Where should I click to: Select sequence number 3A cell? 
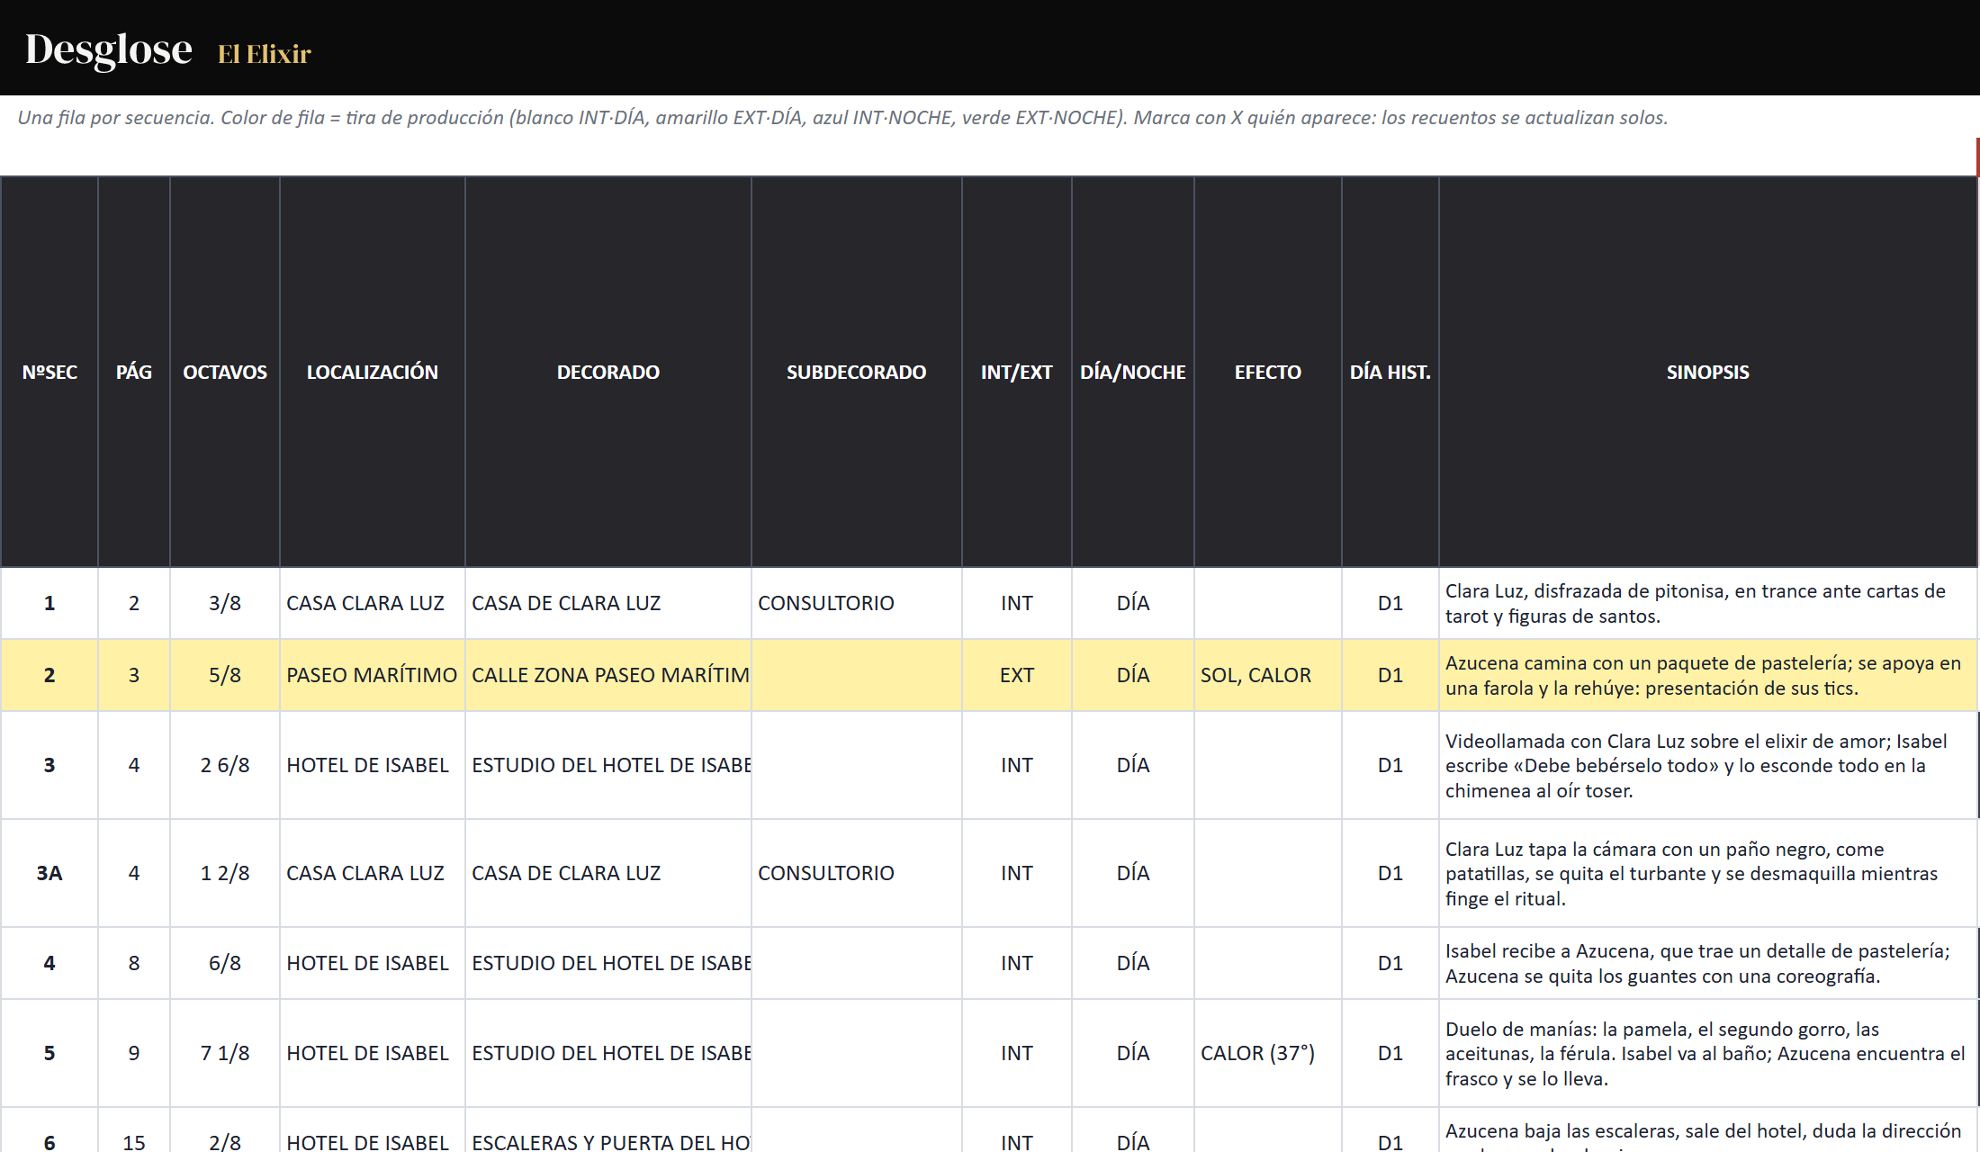[x=49, y=873]
